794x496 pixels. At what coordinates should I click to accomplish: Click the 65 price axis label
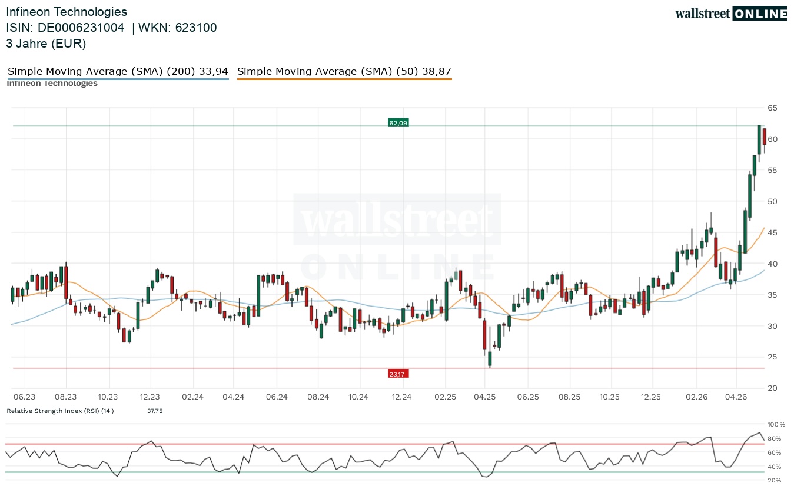coord(772,108)
